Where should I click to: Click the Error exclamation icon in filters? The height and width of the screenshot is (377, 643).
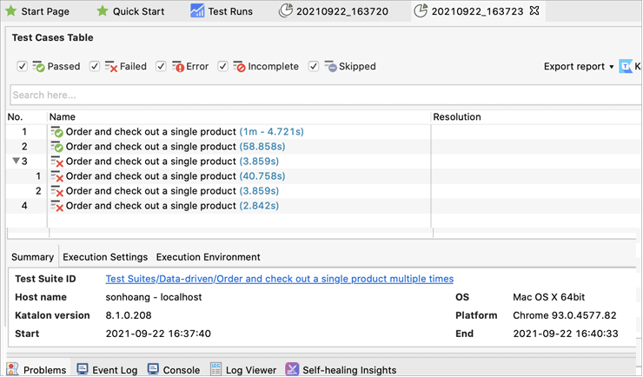[178, 66]
